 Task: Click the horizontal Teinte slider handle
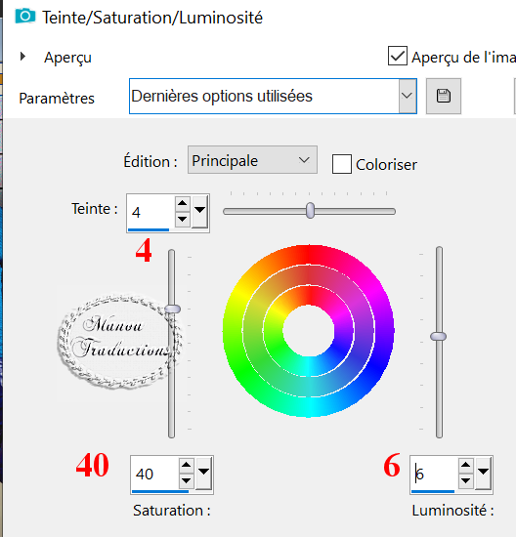click(x=310, y=210)
